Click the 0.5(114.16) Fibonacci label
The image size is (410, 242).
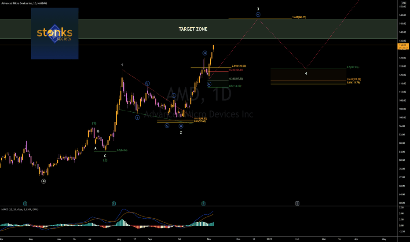coord(235,86)
